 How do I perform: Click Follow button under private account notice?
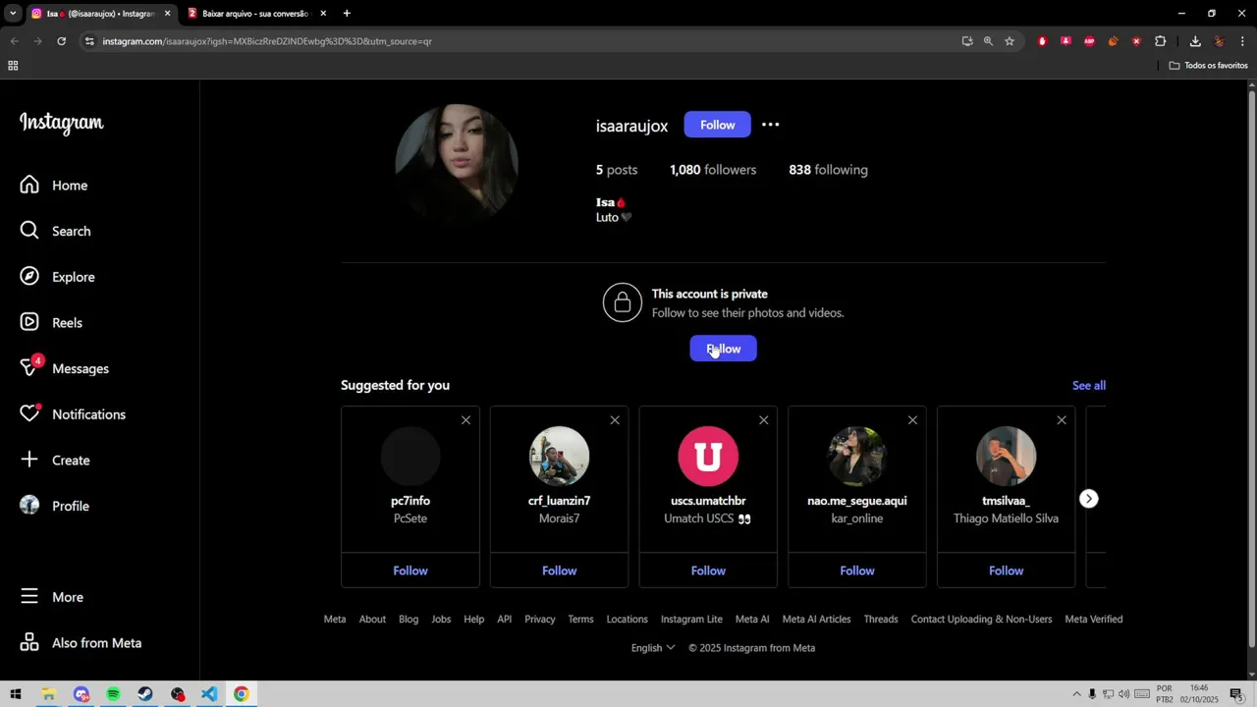(x=723, y=349)
